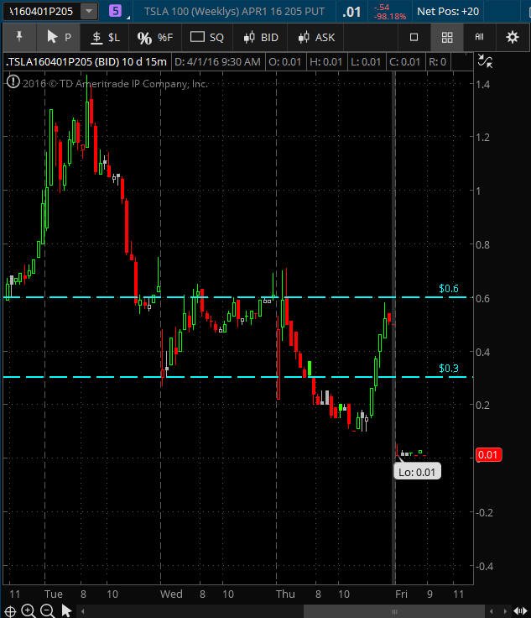Zoom in with magnifier plus icon
Viewport: 531px width, 618px height.
pyautogui.click(x=28, y=611)
